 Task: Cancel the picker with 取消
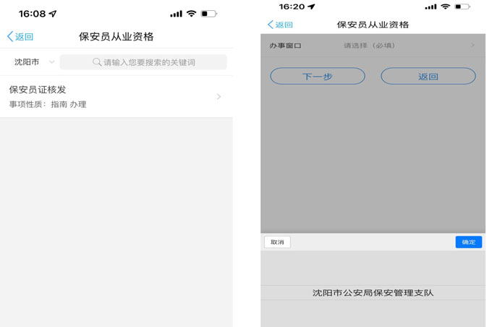tap(277, 242)
